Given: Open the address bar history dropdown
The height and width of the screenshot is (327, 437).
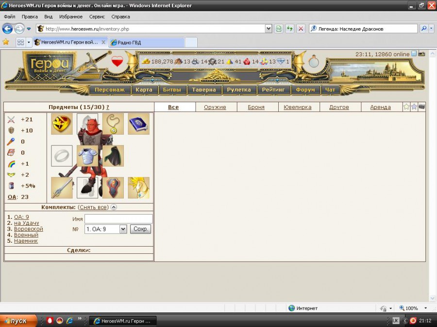Looking at the screenshot, I should (x=269, y=29).
